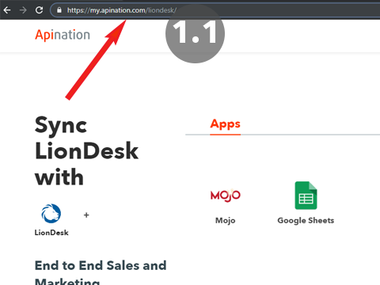Screen dimensions: 380x285
Task: Click the Google Sheets label
Action: point(306,220)
